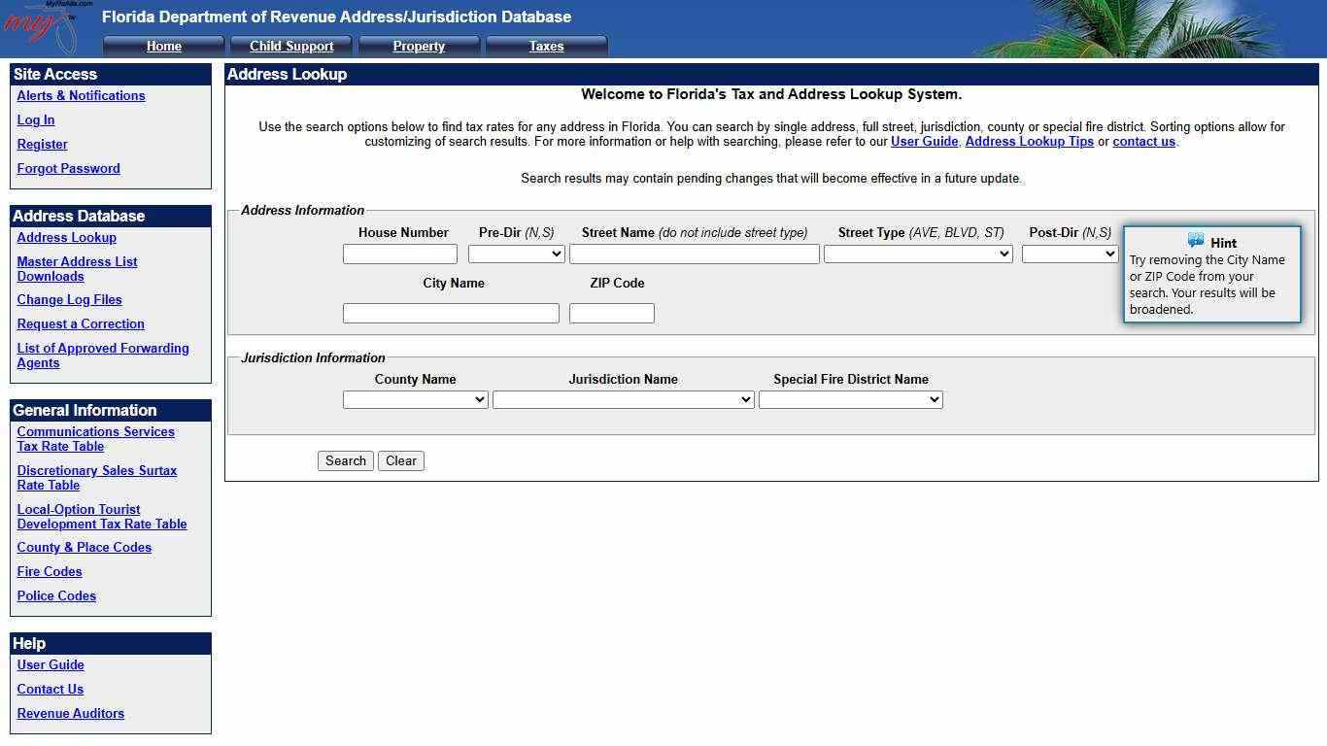Switch to the Child Support tab

291,46
